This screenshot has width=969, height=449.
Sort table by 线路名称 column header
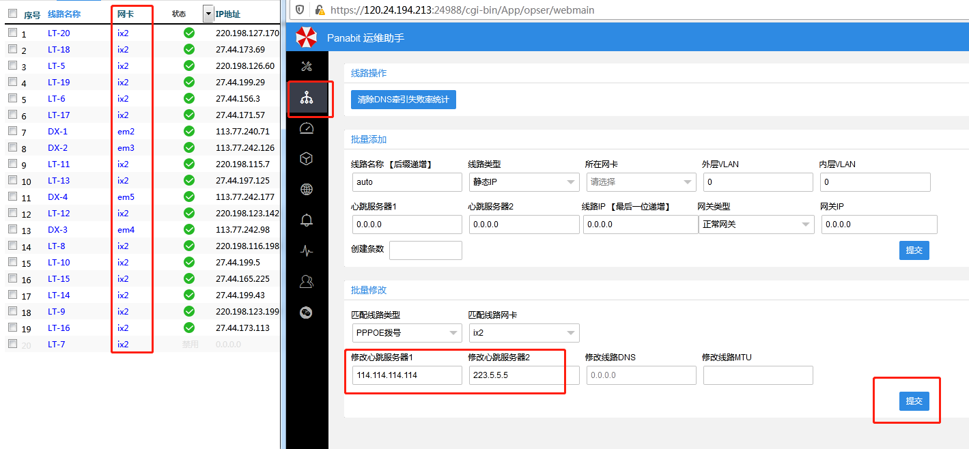coord(64,14)
